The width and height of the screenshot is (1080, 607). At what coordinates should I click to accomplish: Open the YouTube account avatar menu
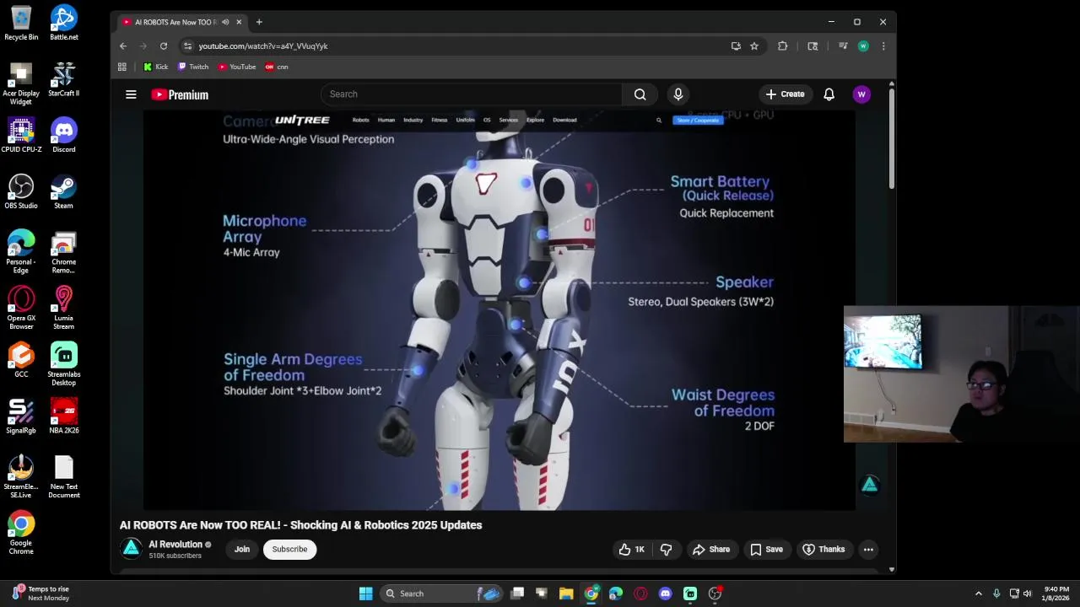(861, 94)
